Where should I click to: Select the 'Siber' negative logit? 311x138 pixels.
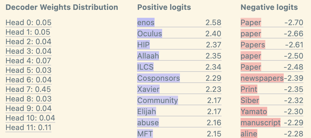click(250, 100)
